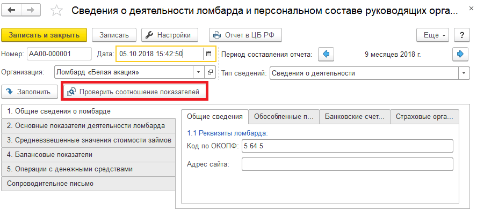Click the Код по ОКОПФ field
Image resolution: width=477 pixels, height=211 pixels.
pos(348,146)
